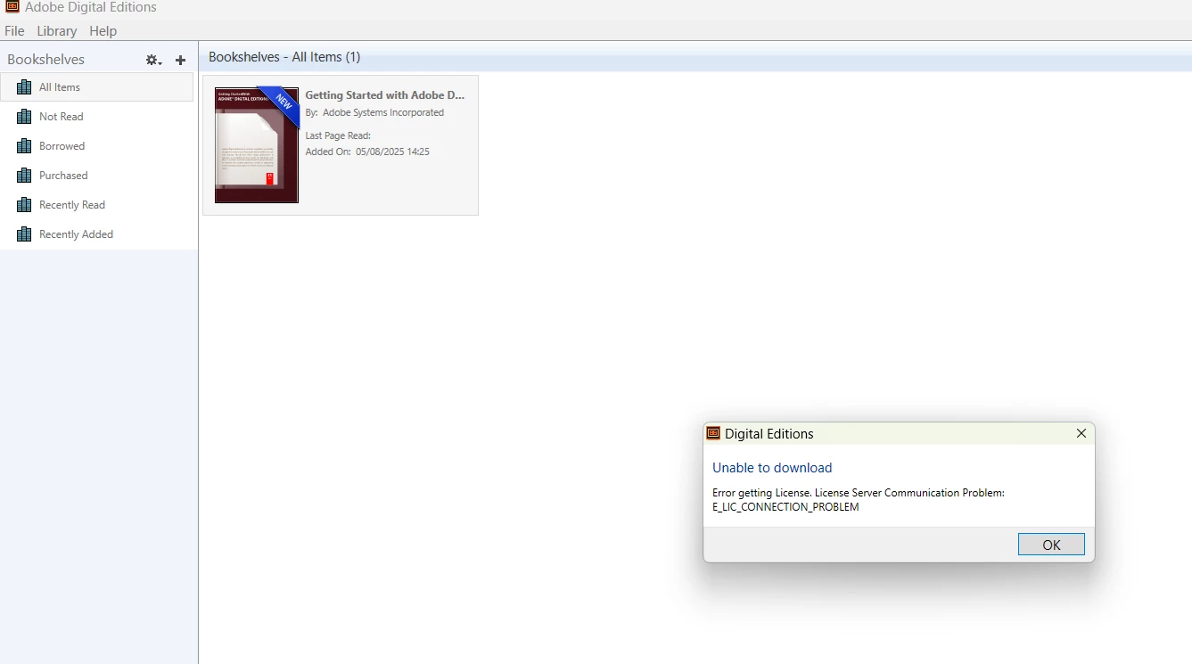Select the Borrowed shelf label

(62, 146)
